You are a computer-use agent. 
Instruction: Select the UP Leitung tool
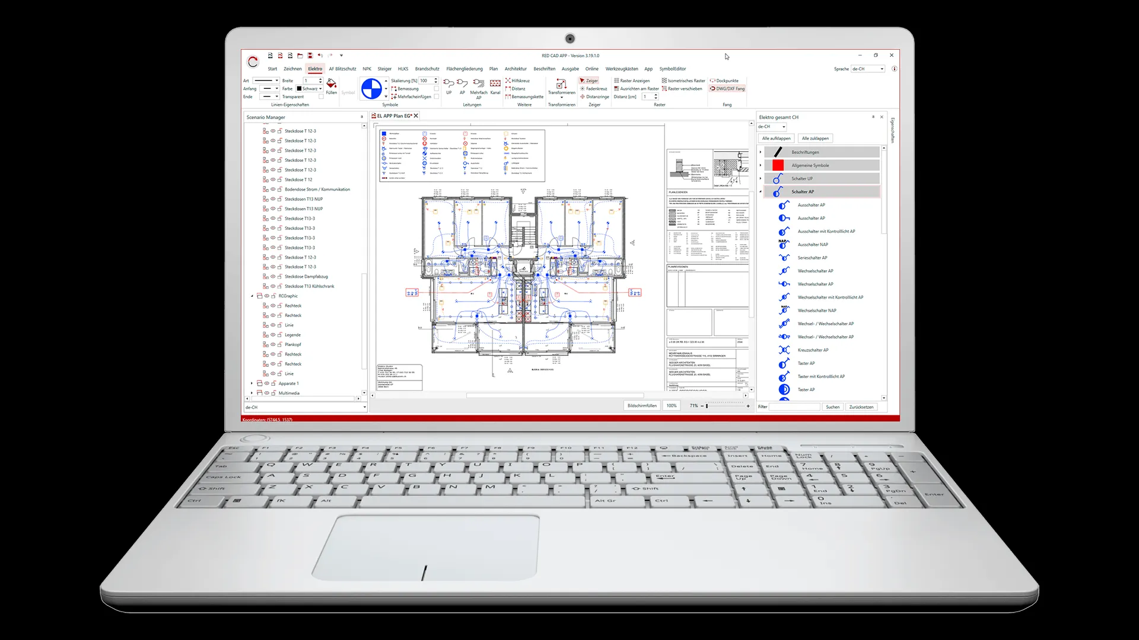coord(448,88)
